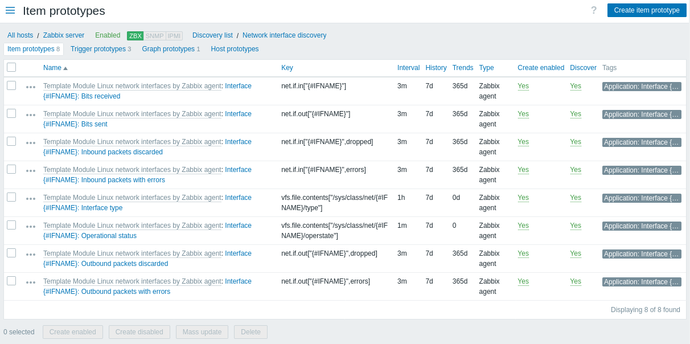The width and height of the screenshot is (690, 344).
Task: Switch to the Graph prototypes tab
Action: 171,49
